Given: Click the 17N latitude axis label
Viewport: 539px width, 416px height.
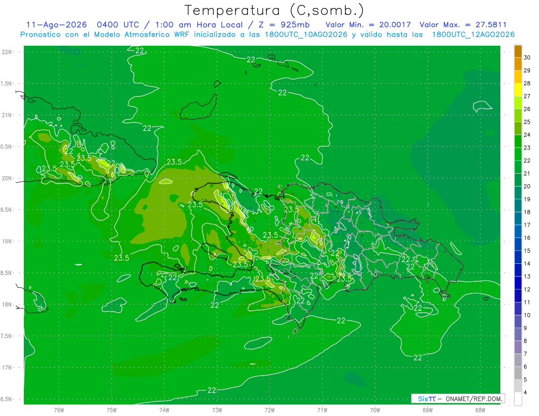Looking at the screenshot, I should pyautogui.click(x=7, y=368).
